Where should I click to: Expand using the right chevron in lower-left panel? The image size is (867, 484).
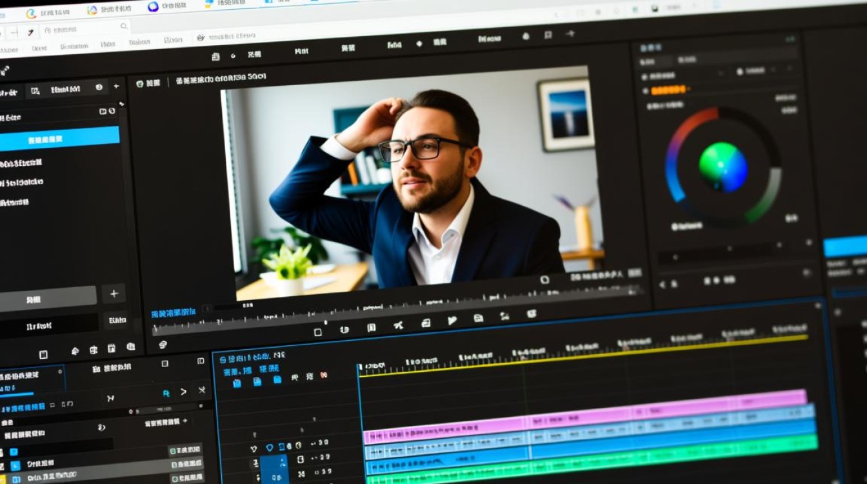point(183,391)
